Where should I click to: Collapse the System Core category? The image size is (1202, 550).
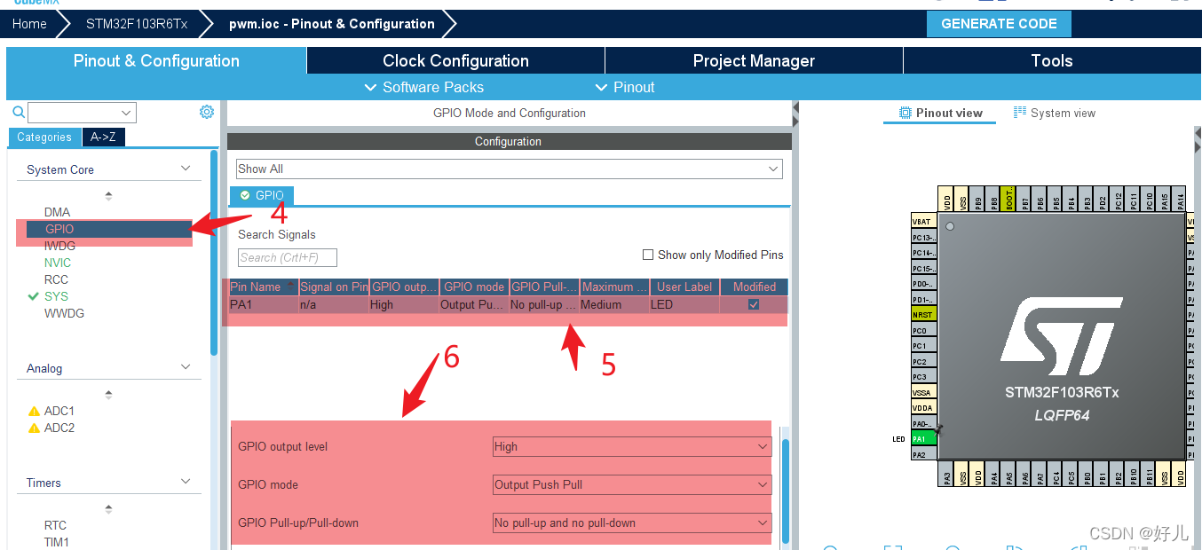click(186, 169)
